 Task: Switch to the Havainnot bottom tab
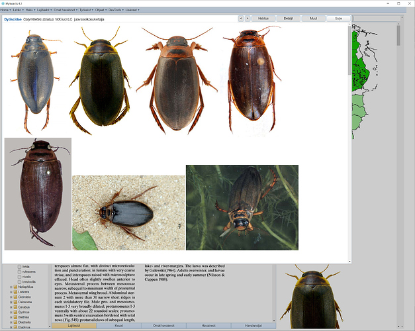208,326
